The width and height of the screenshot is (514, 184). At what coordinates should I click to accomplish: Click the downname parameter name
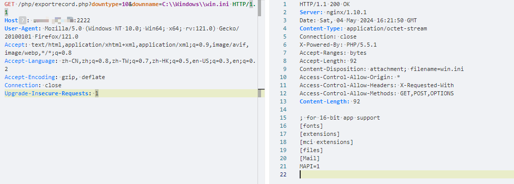146,4
